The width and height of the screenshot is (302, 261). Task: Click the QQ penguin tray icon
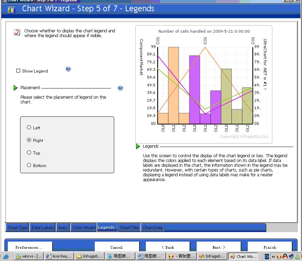click(x=285, y=256)
